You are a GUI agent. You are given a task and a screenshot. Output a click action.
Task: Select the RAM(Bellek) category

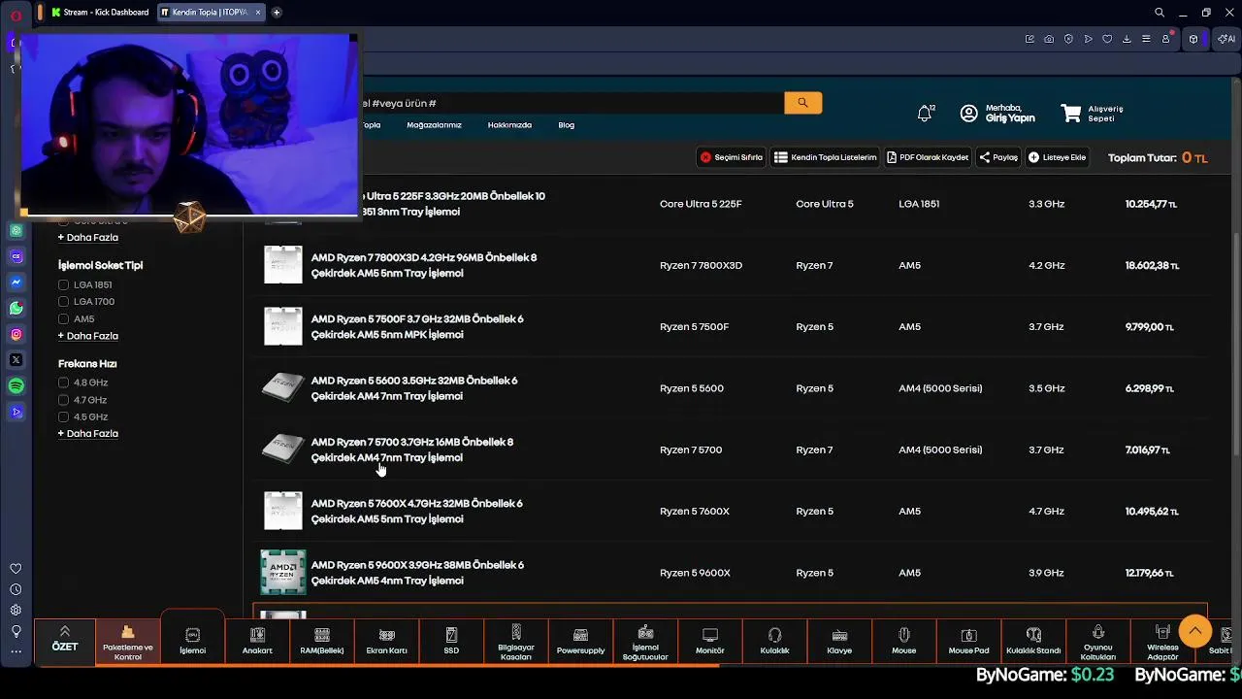(322, 642)
